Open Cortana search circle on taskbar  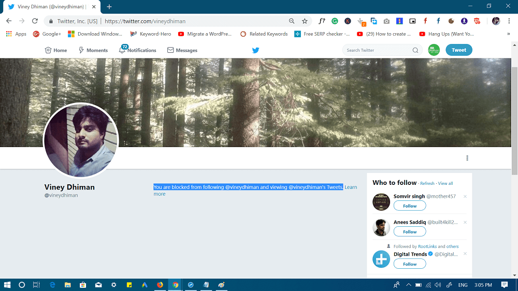pyautogui.click(x=22, y=285)
